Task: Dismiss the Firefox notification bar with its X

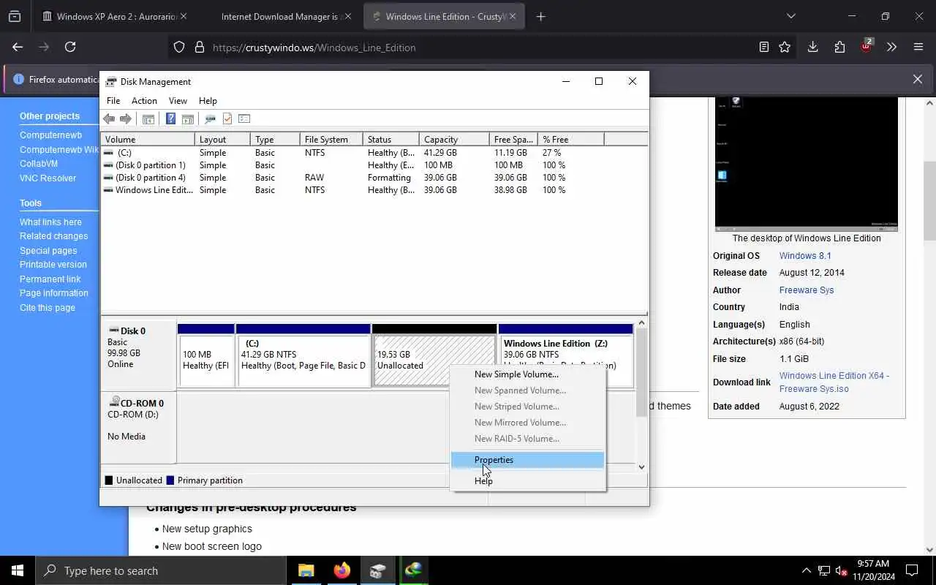Action: point(918,79)
